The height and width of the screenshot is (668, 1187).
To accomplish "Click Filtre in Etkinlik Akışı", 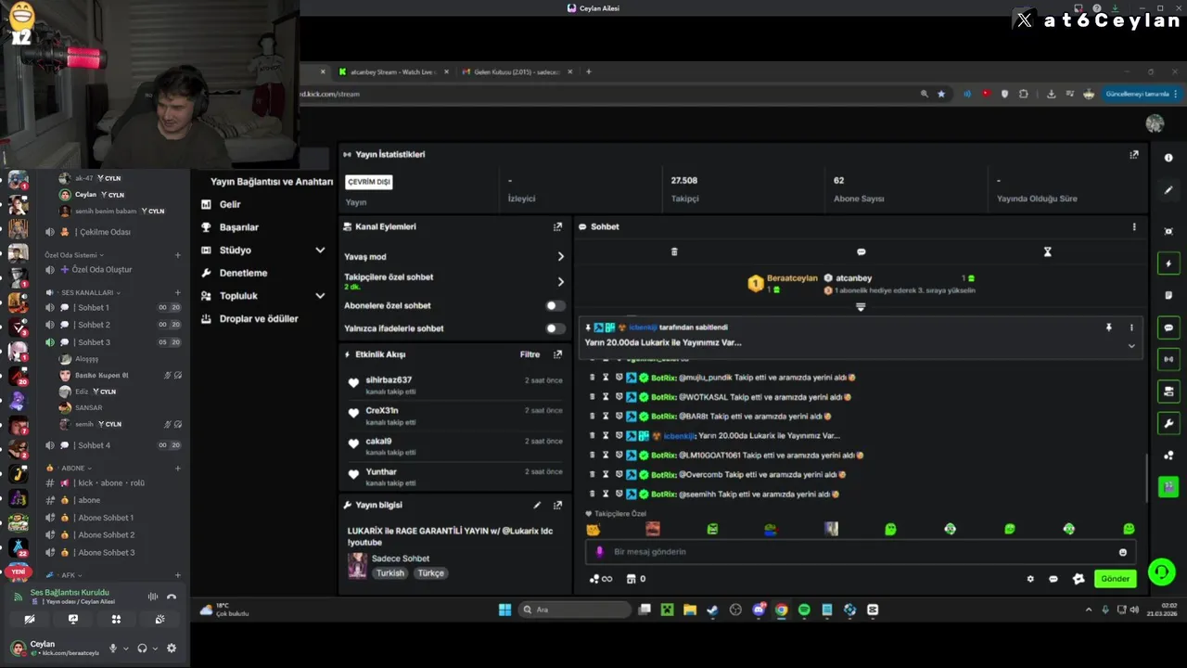I will click(x=530, y=354).
